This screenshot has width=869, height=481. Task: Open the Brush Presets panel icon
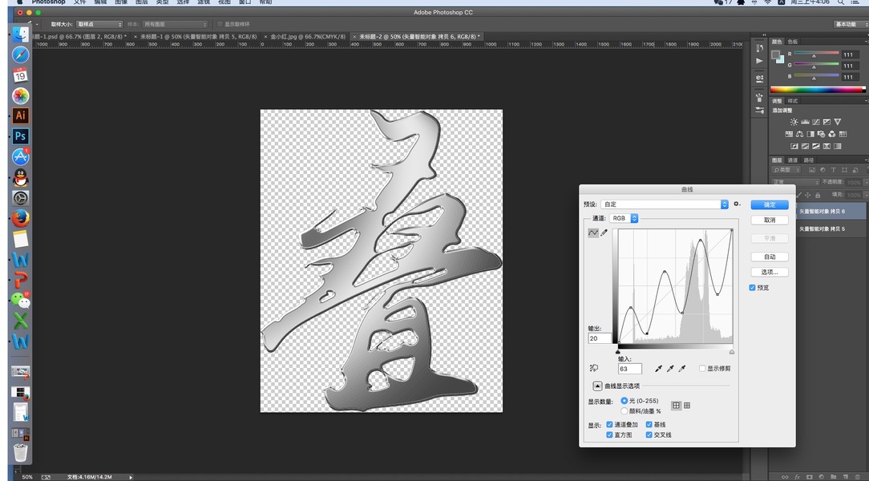pos(759,111)
